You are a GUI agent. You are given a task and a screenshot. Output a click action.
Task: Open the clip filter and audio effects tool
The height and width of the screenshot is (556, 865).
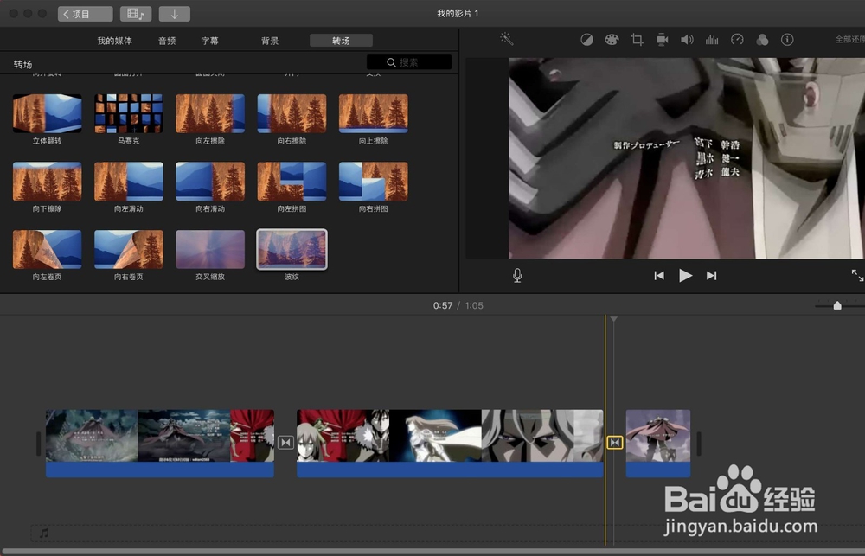(x=762, y=40)
